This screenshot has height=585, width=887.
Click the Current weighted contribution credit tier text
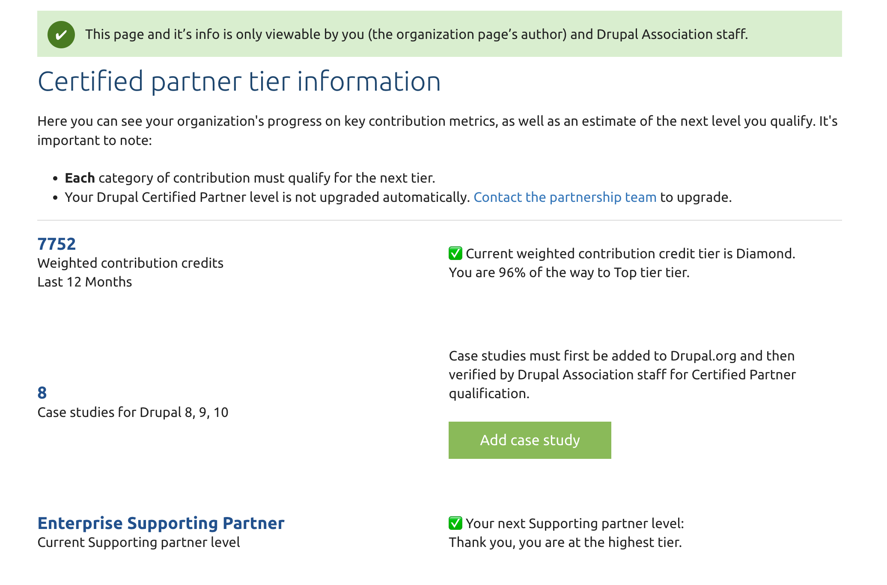pos(630,254)
